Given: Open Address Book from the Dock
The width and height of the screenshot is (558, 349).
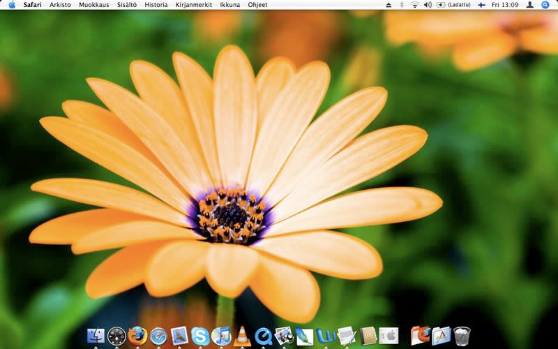Looking at the screenshot, I should 368,336.
